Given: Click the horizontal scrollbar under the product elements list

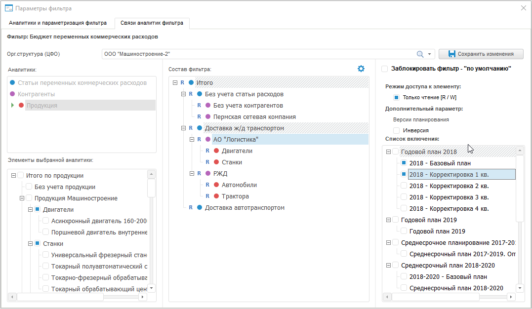Looking at the screenshot, I should point(60,297).
